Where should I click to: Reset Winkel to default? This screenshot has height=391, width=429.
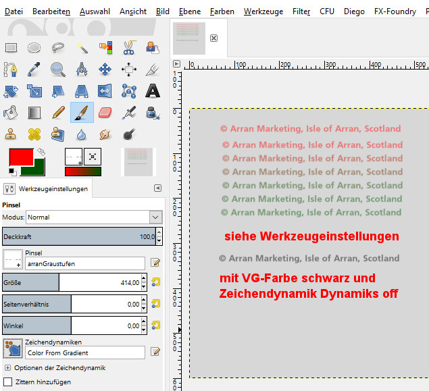tap(155, 325)
